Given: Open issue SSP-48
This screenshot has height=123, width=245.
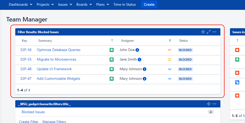Looking at the screenshot, I should coord(26,69).
